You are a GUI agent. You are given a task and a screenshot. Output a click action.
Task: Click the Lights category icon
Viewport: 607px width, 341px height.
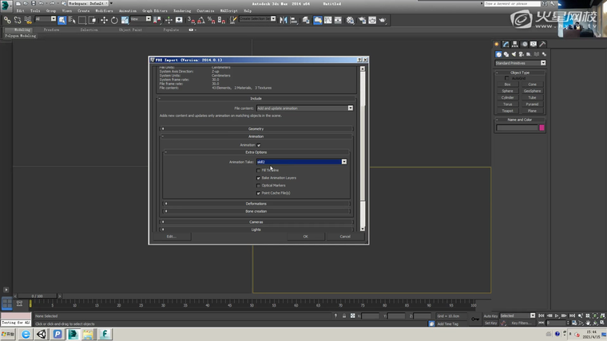click(513, 54)
